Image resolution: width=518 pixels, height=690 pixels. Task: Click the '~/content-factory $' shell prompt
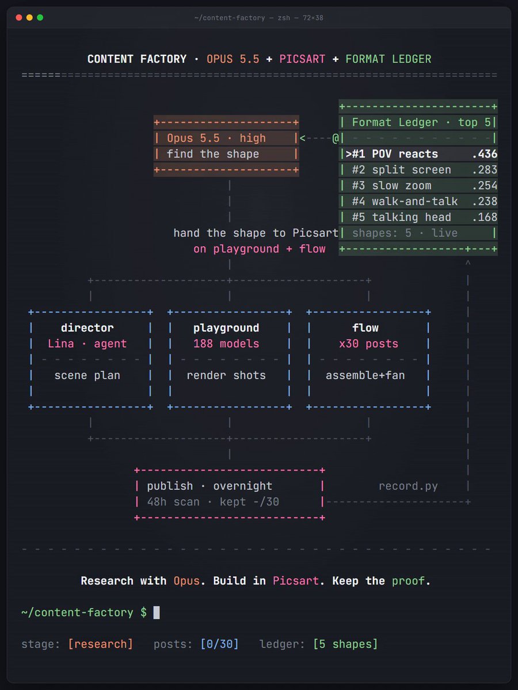tap(84, 612)
